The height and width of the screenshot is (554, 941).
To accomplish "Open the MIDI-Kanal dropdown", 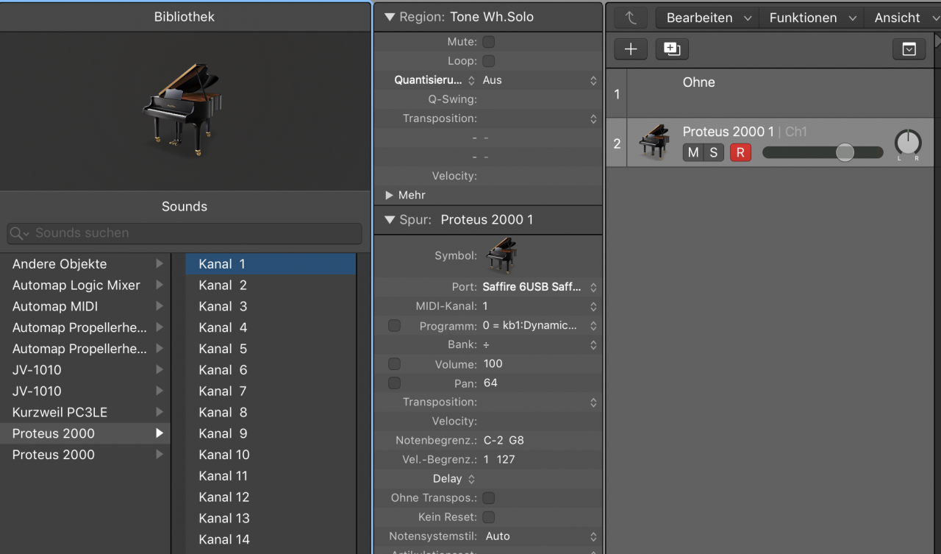I will tap(540, 306).
